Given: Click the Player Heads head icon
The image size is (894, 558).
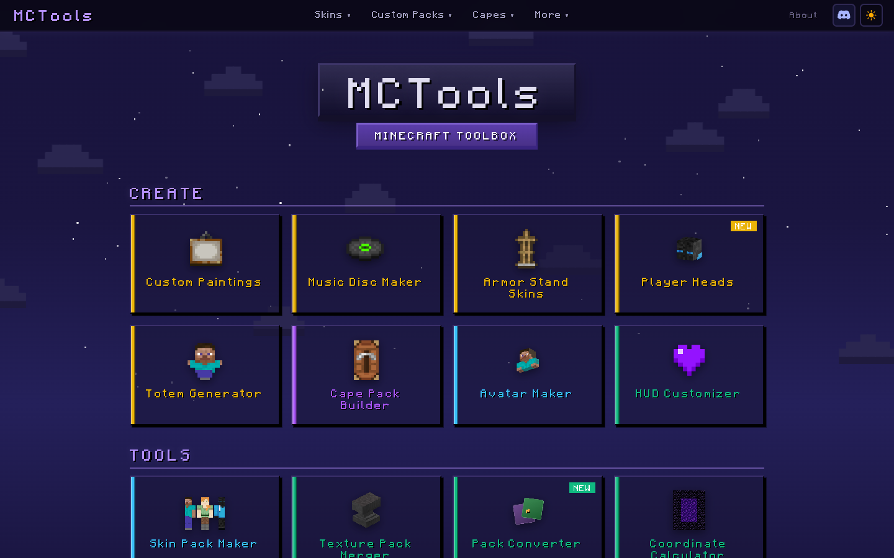Looking at the screenshot, I should tap(689, 249).
